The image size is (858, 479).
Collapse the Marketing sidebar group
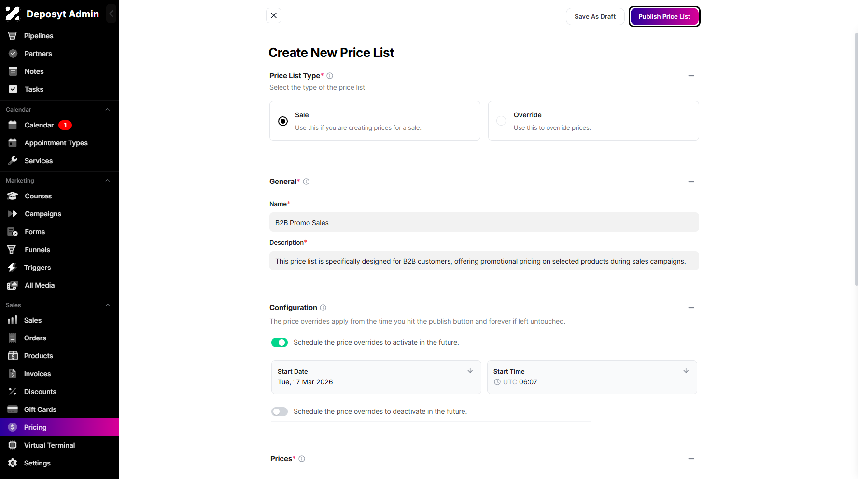click(x=108, y=181)
